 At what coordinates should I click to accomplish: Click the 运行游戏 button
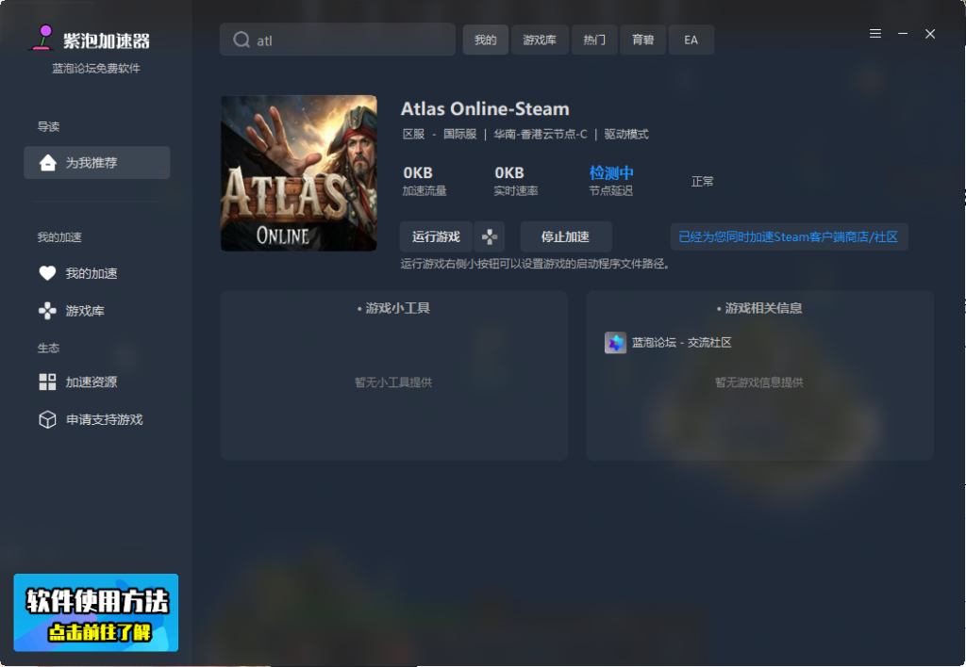click(x=436, y=236)
